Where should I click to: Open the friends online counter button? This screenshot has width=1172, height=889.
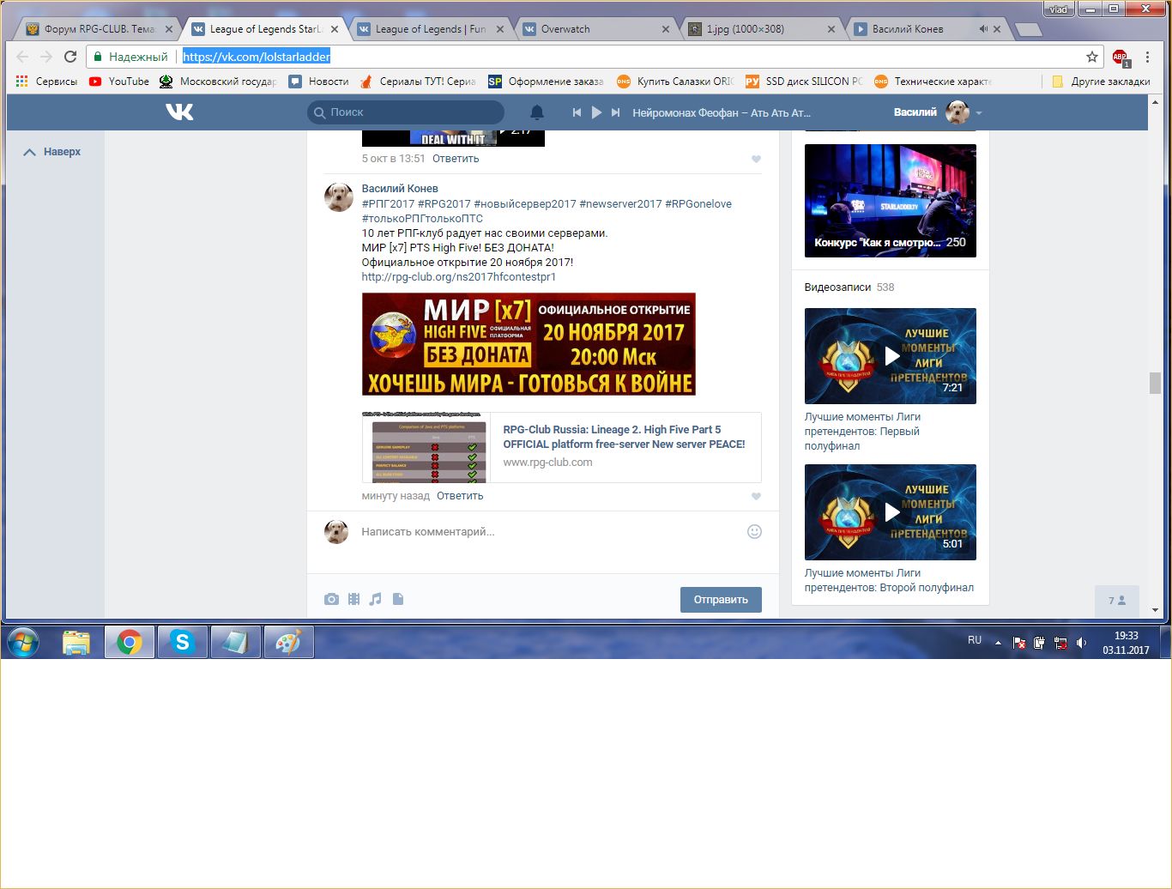(1117, 601)
